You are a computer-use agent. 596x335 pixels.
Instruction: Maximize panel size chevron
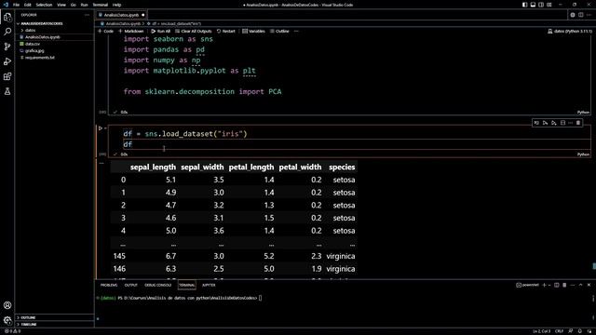point(580,285)
